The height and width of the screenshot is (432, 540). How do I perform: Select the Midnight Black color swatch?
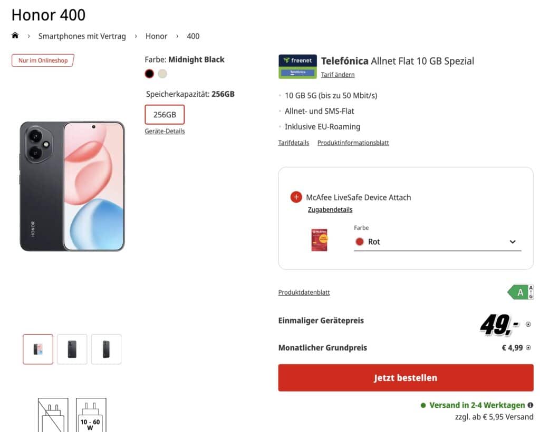(149, 74)
